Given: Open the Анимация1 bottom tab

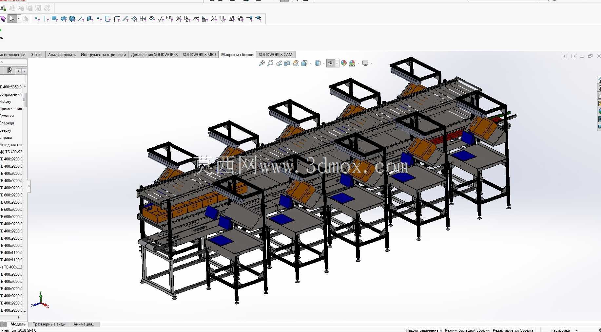Looking at the screenshot, I should (x=84, y=324).
